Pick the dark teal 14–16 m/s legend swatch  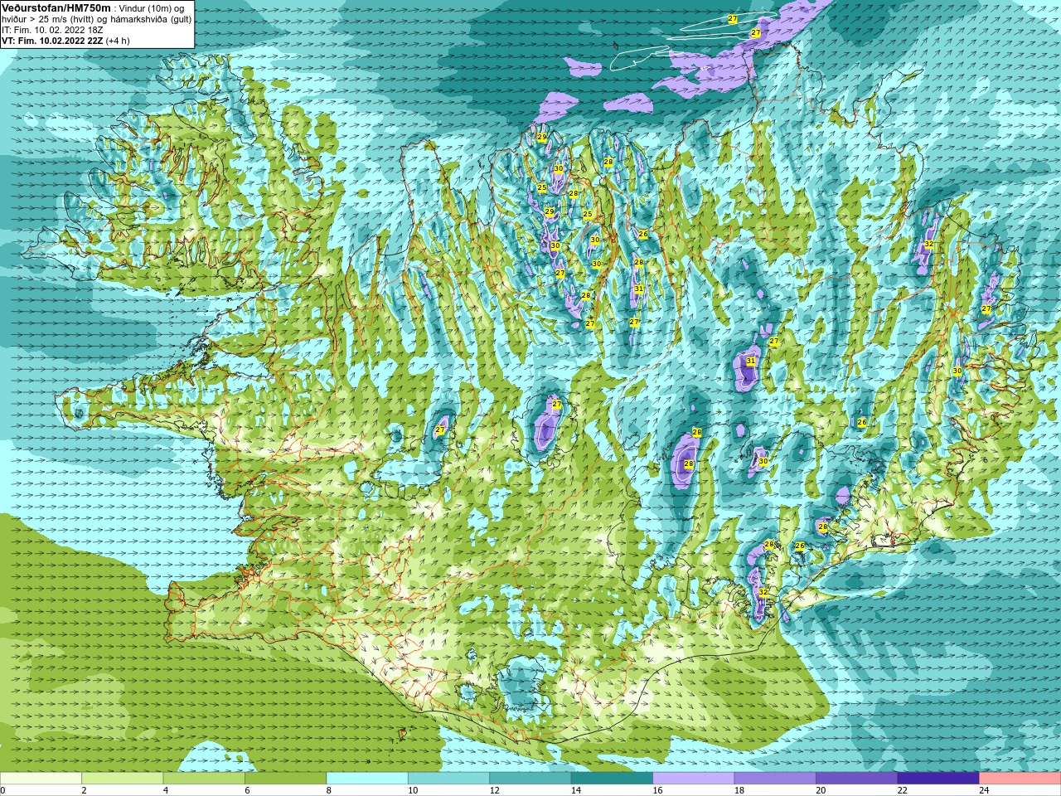pyautogui.click(x=612, y=779)
